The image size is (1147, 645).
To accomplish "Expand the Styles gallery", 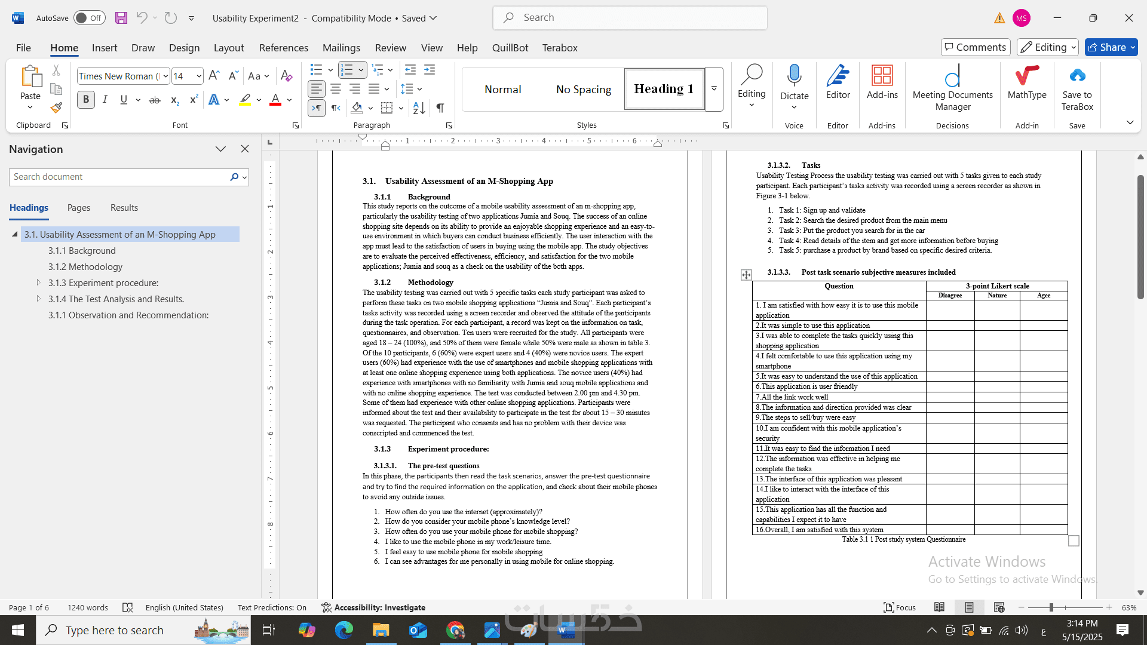I will (x=714, y=89).
